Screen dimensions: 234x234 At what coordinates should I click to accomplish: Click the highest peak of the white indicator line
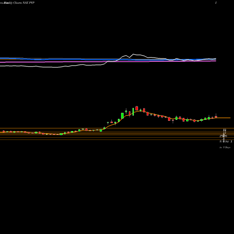click(x=133, y=54)
